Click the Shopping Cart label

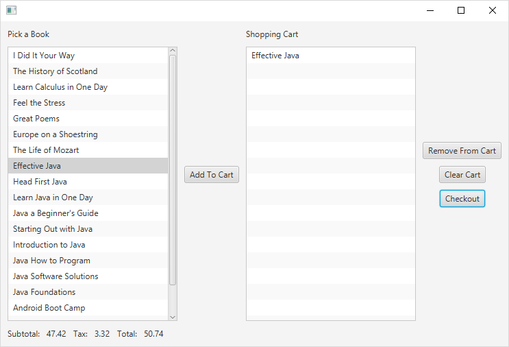click(x=272, y=34)
